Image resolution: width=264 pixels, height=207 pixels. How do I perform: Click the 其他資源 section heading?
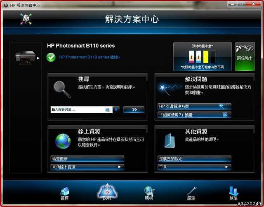coord(196,131)
